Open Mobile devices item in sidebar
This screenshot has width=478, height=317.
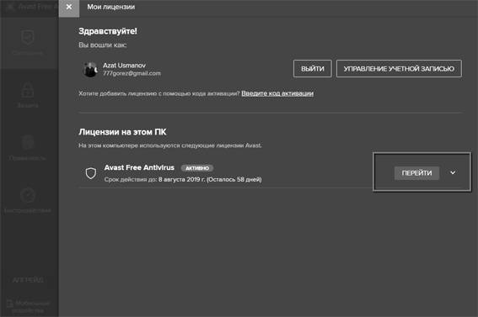[x=28, y=306]
